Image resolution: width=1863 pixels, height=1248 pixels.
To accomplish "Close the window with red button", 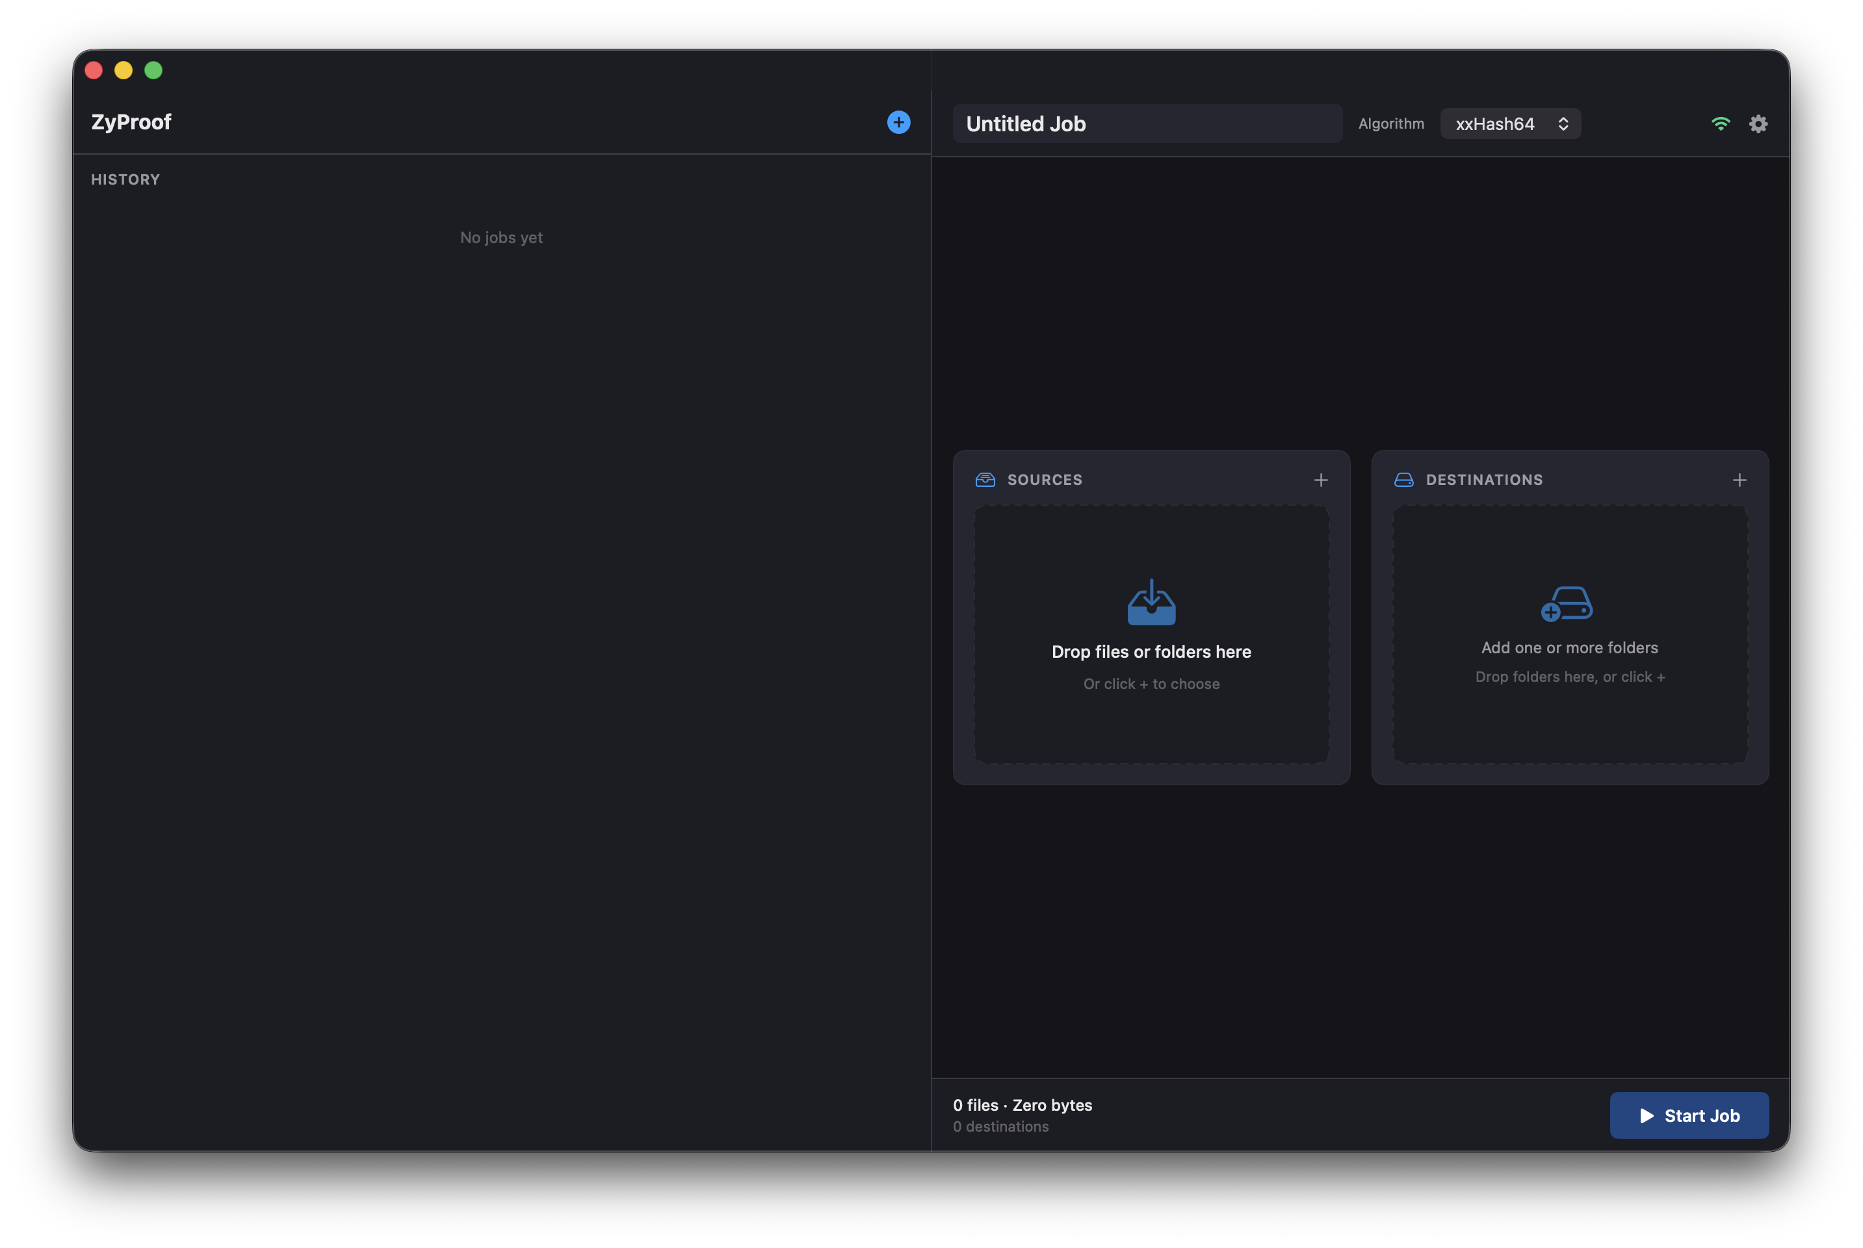I will pos(94,70).
